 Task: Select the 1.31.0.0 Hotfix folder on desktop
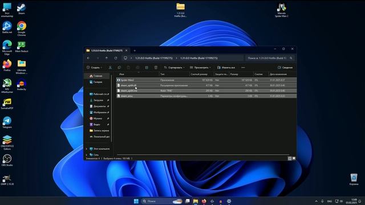180,10
